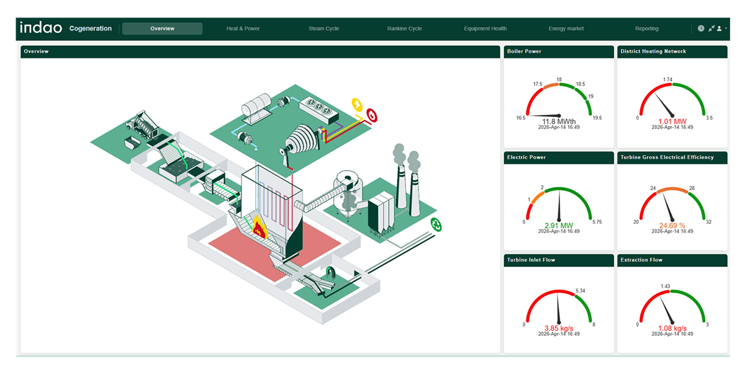Click the 2.91 MW Electric Power value

pos(559,225)
